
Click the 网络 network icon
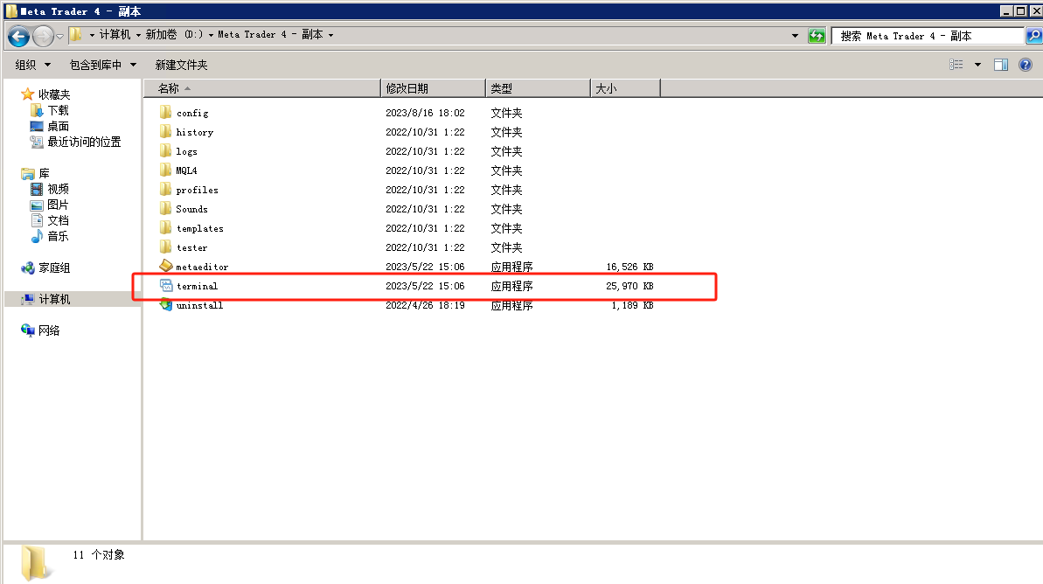coord(28,330)
